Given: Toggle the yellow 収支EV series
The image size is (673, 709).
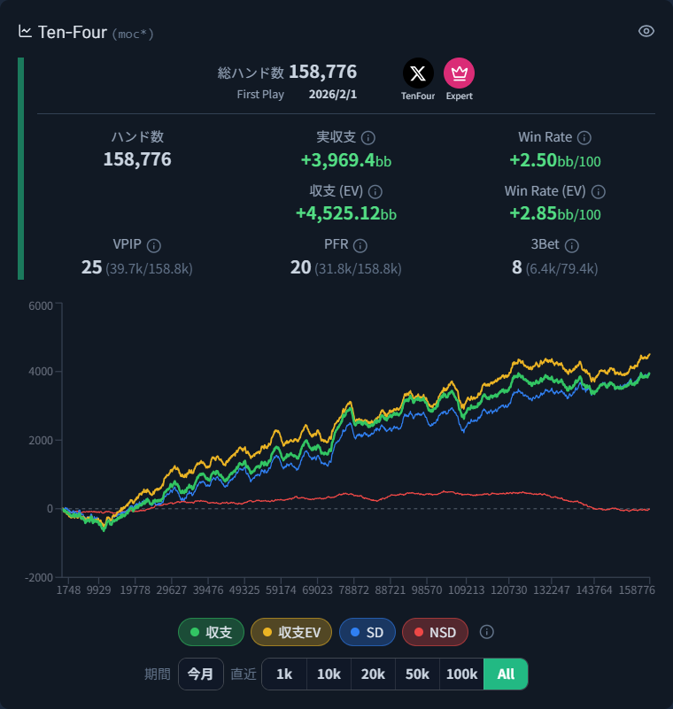Looking at the screenshot, I should coord(291,632).
